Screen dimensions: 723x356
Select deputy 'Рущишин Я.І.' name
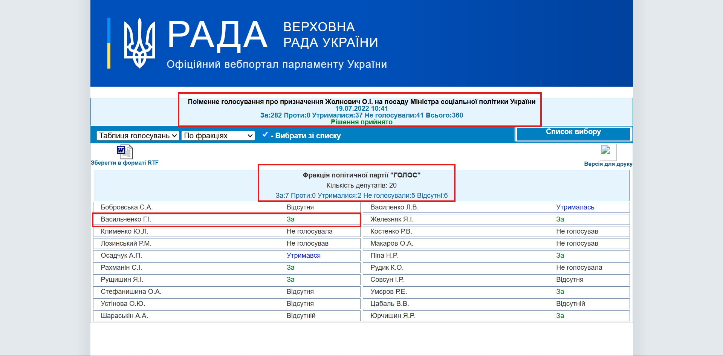coord(122,280)
